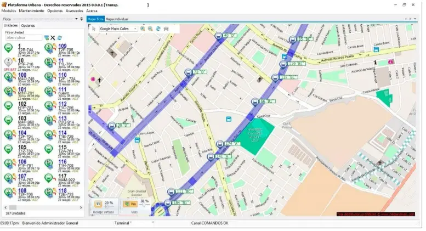Viewport: 426px width, 231px height.
Task: Open the Opciones menu in menu bar
Action: point(55,11)
